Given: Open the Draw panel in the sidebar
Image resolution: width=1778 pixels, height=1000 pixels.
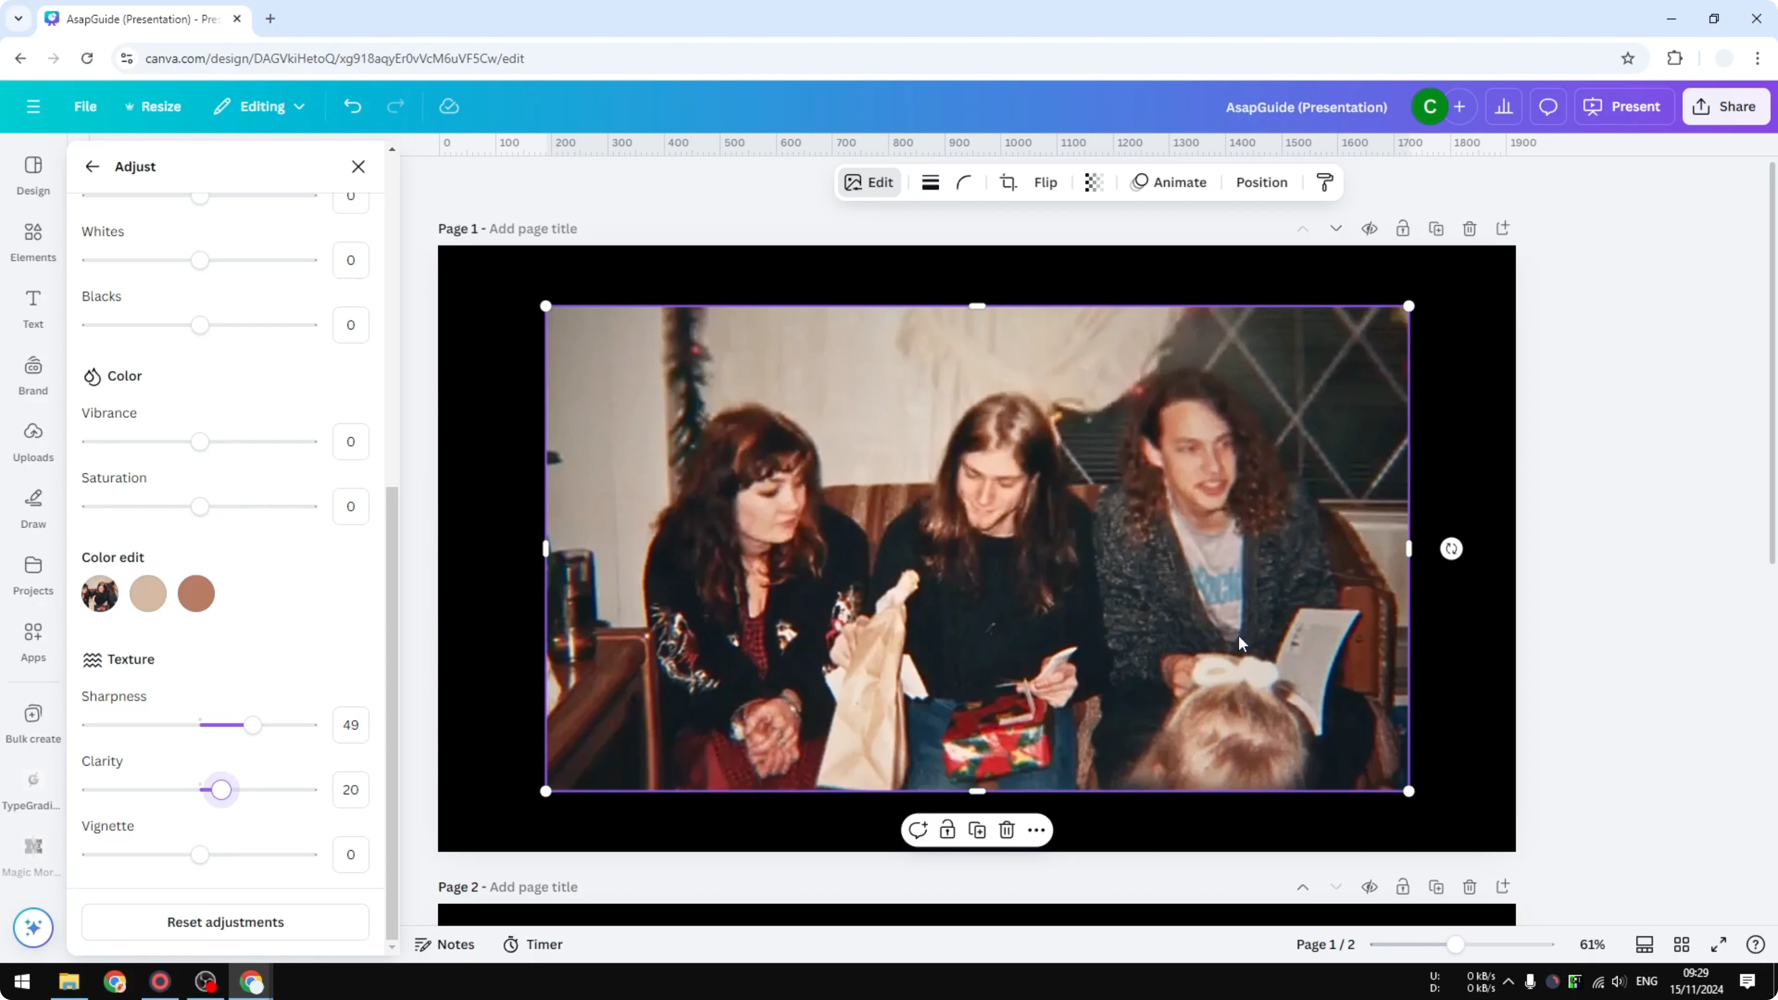Looking at the screenshot, I should point(32,509).
